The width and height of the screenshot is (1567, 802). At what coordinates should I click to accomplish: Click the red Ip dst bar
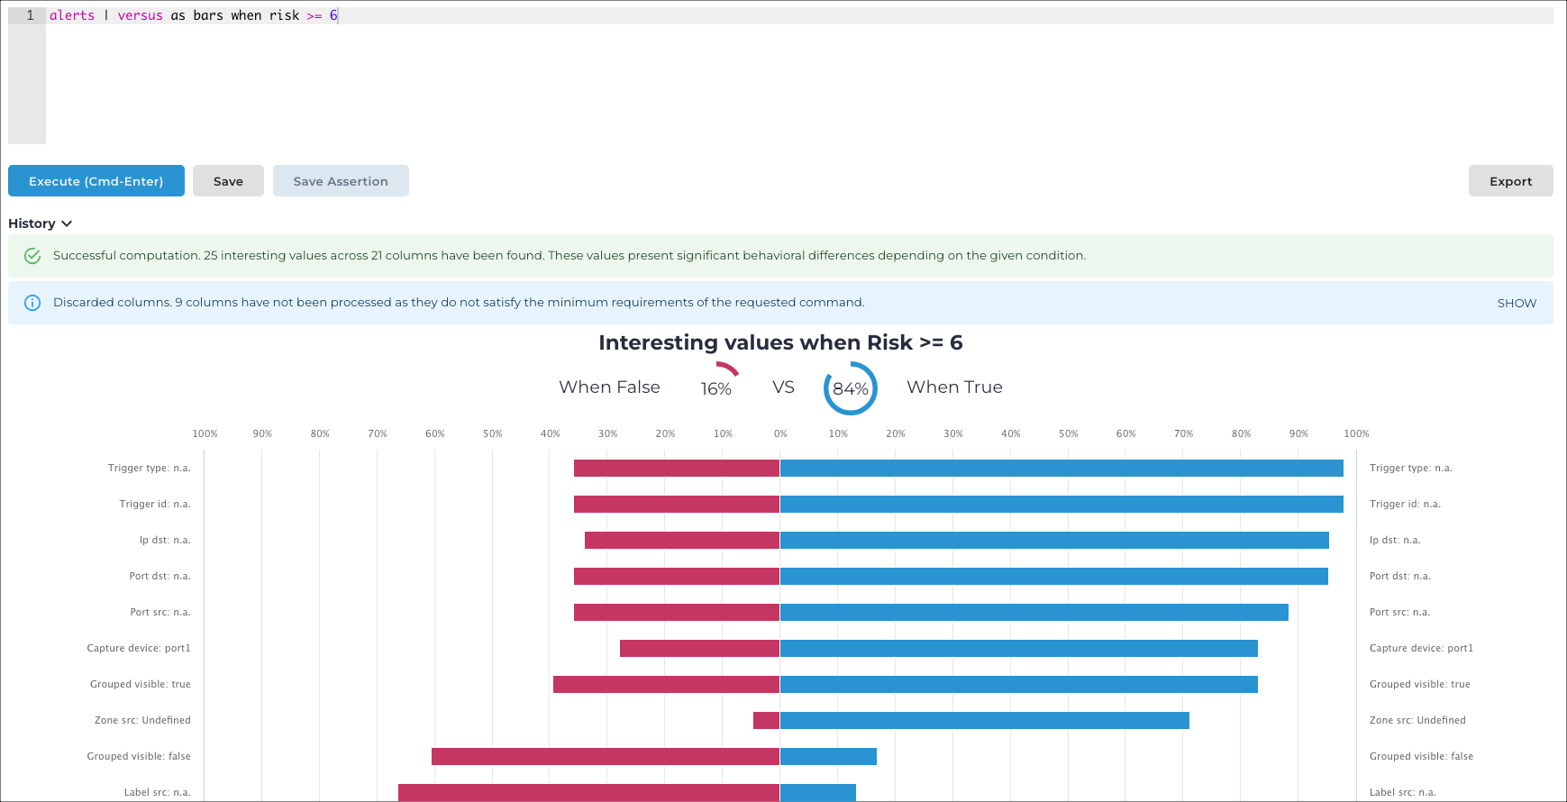[682, 540]
